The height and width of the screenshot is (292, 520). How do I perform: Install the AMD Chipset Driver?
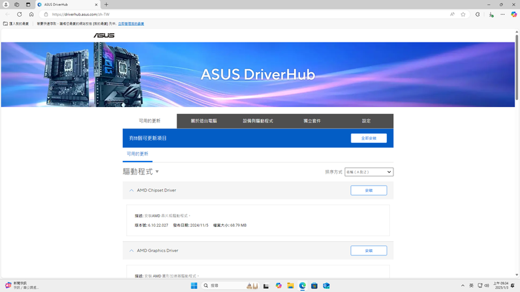(x=369, y=190)
